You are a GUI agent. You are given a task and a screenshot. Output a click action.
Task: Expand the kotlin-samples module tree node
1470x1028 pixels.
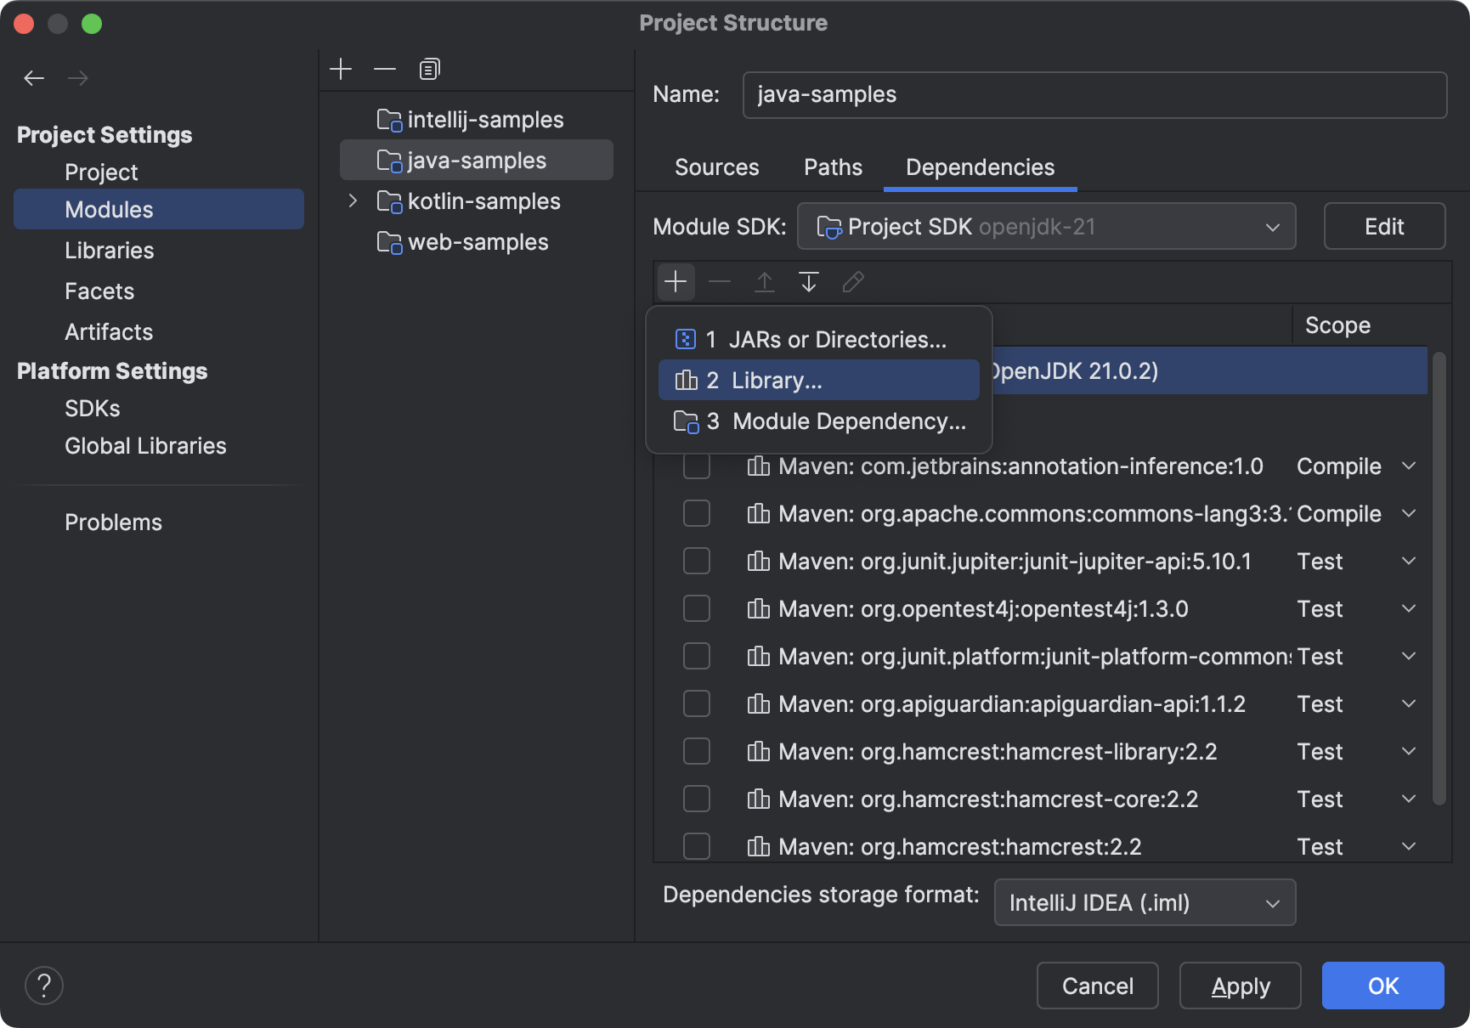[x=353, y=201]
